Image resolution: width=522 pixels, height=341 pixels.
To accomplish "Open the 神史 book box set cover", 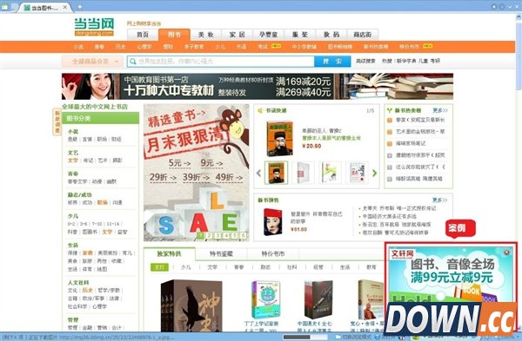I will pyautogui.click(x=191, y=305).
